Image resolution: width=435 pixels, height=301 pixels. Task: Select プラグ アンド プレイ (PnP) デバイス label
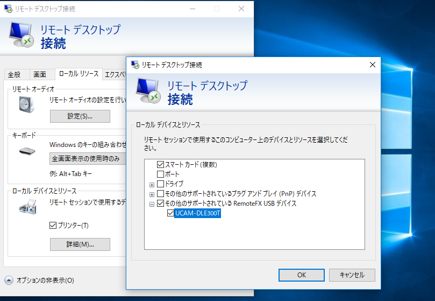click(x=240, y=194)
